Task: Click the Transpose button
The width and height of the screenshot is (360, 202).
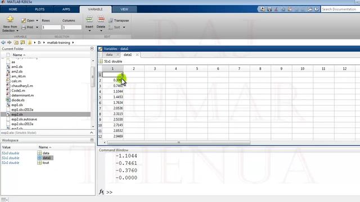Action: [x=119, y=21]
